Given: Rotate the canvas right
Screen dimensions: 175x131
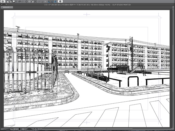Looking at the screenshot, I should [37, 129].
